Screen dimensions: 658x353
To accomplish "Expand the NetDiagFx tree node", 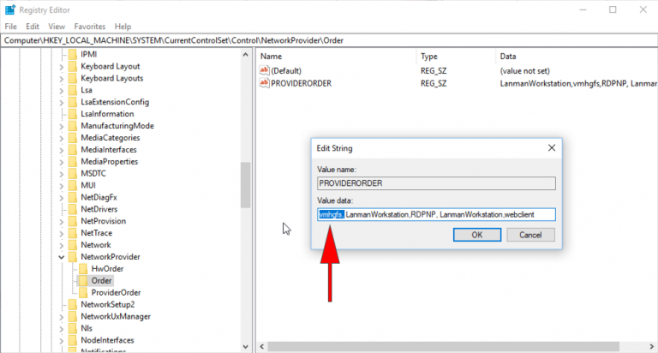I will click(62, 197).
